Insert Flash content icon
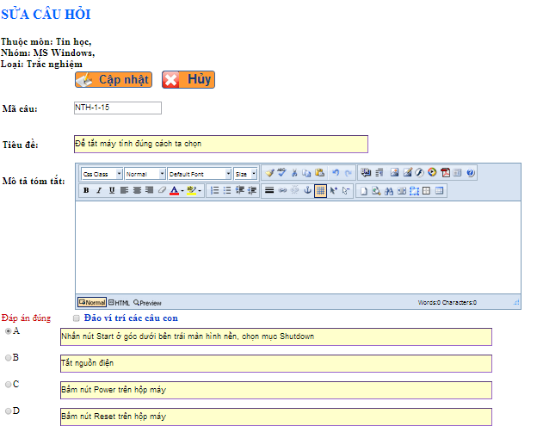Screen dimensions: 537x426 (x=420, y=173)
